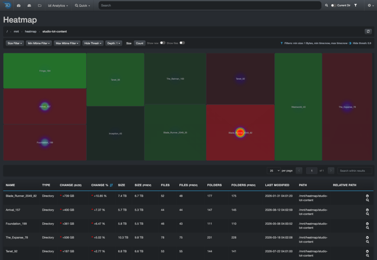Switch heatmap to Count mode
This screenshot has width=377, height=260.
coord(140,43)
